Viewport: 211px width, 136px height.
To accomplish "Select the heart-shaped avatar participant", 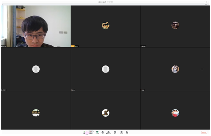I will point(105,25).
